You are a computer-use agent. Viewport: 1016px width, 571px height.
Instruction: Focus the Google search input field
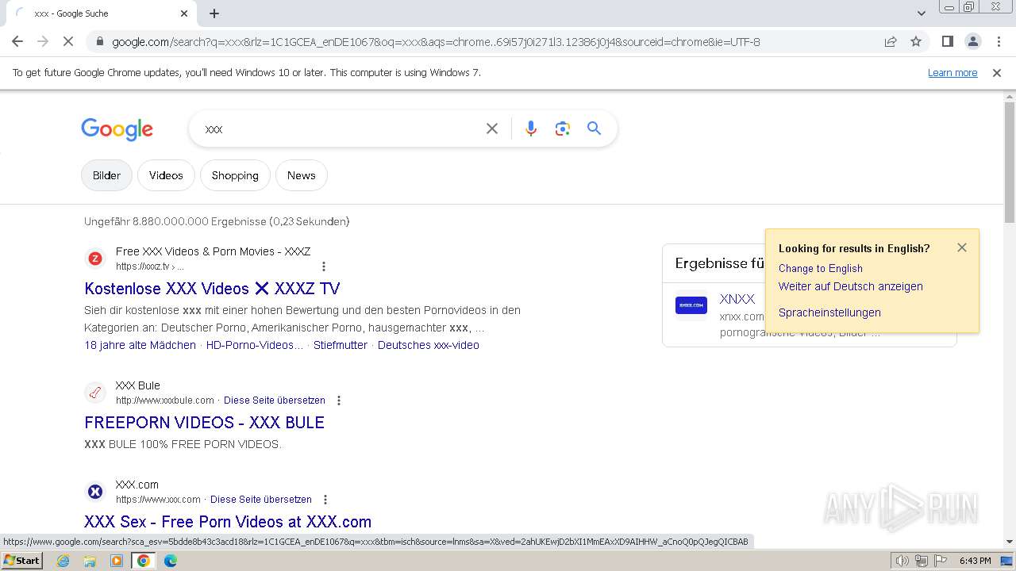341,128
